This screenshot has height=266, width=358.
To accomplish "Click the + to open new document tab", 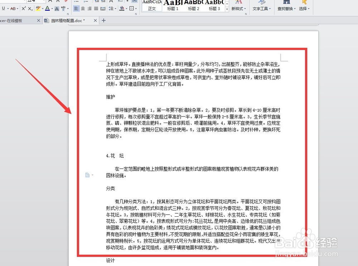I will [x=103, y=20].
